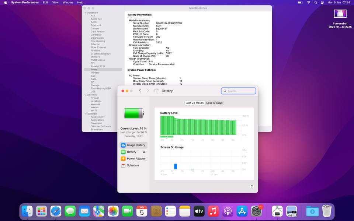Image resolution: width=354 pixels, height=221 pixels.
Task: Open Podcasts app in the Dock
Action: [x=228, y=211]
